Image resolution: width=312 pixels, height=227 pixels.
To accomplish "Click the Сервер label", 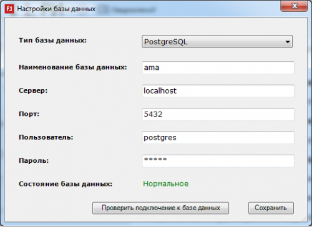I will (x=33, y=90).
